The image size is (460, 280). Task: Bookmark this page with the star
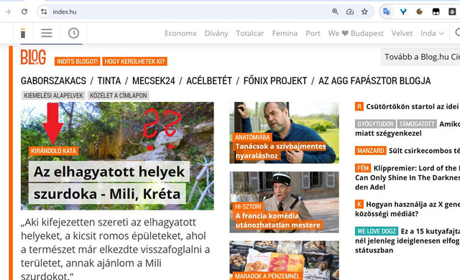point(364,11)
